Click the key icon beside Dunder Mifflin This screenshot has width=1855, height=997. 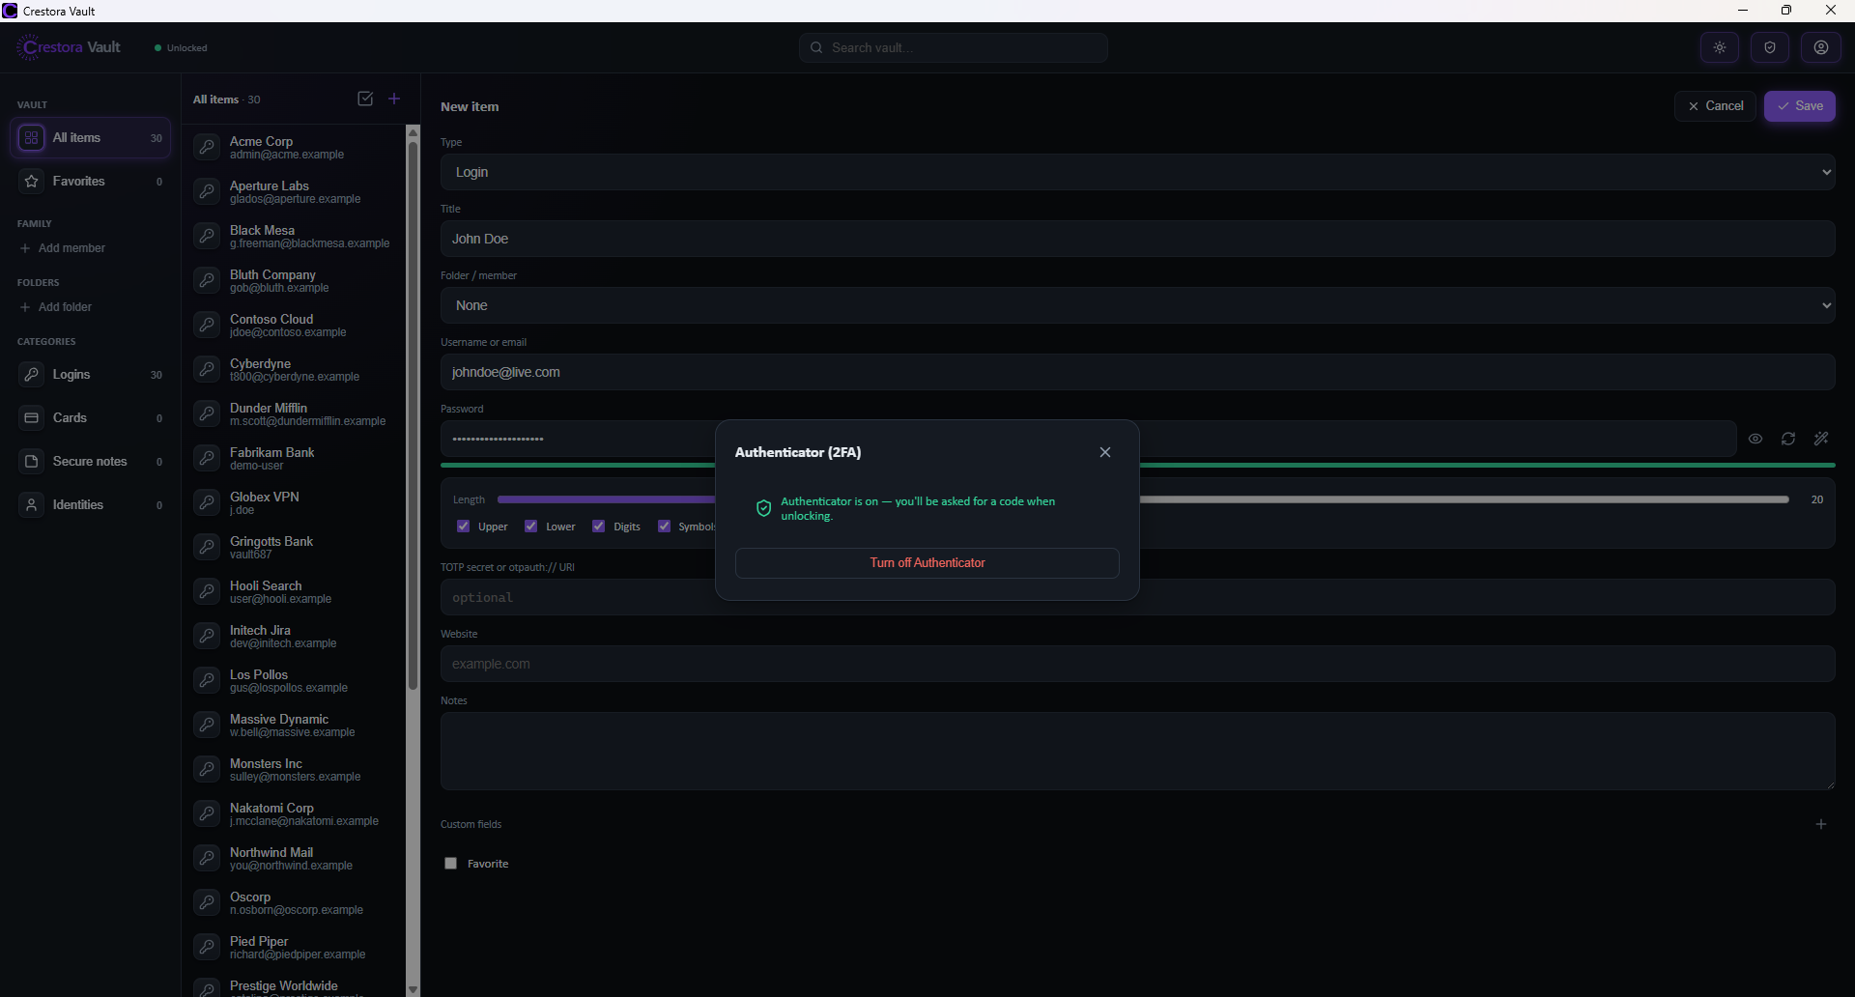pyautogui.click(x=207, y=413)
